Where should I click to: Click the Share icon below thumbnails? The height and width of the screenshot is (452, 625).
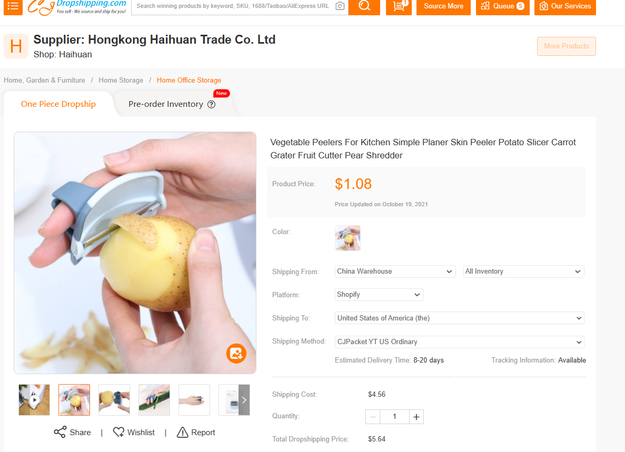[x=60, y=432]
